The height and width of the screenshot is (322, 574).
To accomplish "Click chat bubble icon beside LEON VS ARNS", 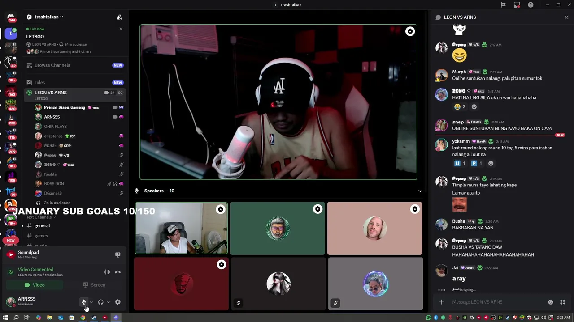I will pos(438,17).
